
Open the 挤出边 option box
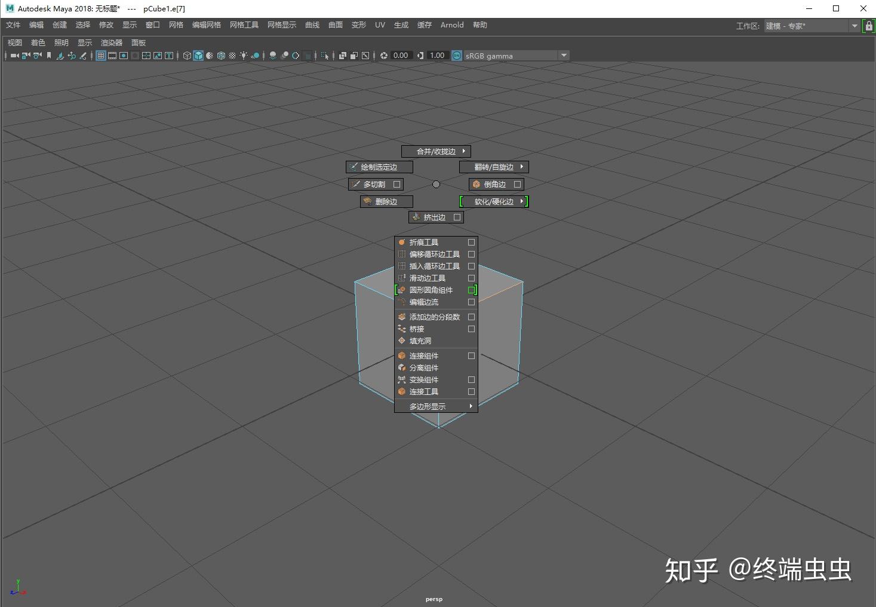point(457,217)
